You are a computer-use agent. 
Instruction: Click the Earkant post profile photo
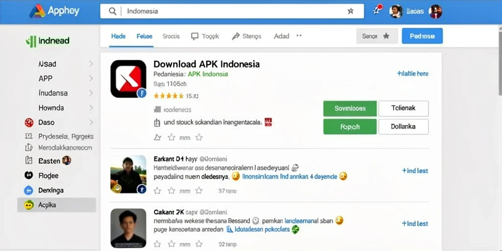click(x=128, y=174)
